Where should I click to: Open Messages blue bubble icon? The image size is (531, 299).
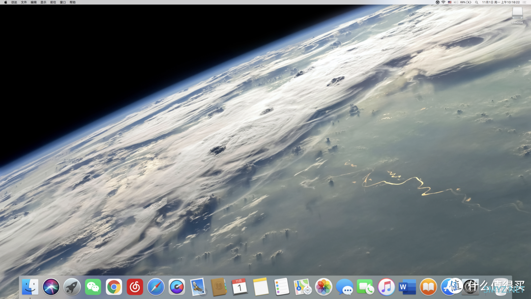pos(344,287)
